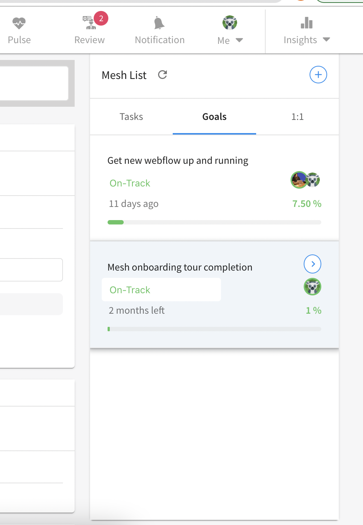Click the webflow goal progress bar

pyautogui.click(x=214, y=222)
